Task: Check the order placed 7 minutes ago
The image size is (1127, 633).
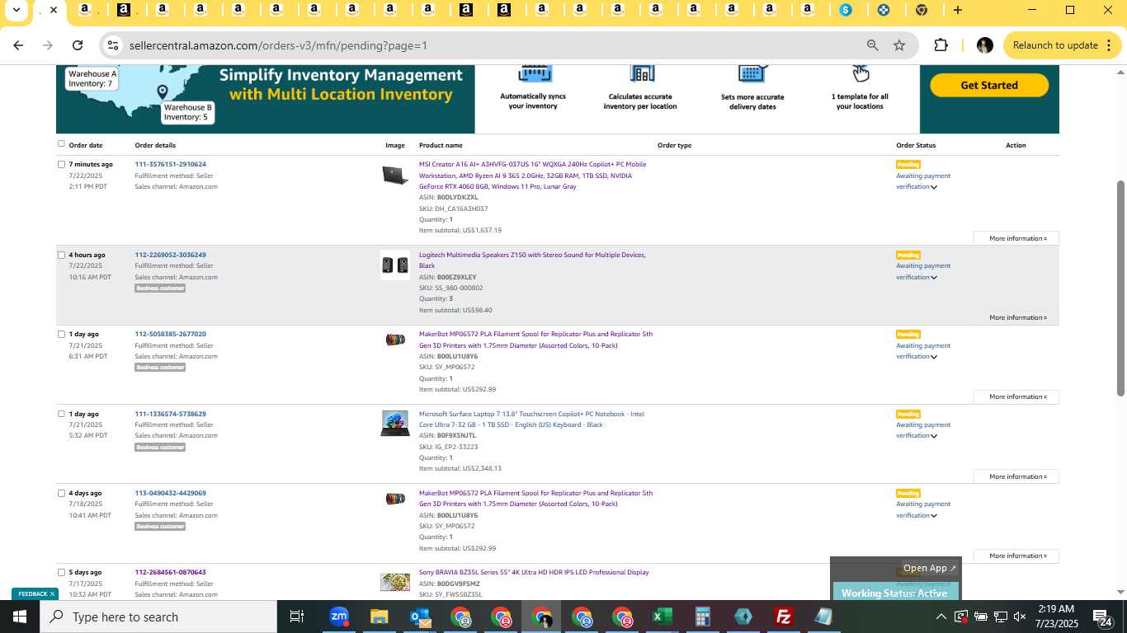Action: pyautogui.click(x=61, y=164)
